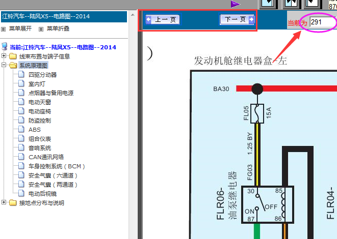Open the 防盗控制 page icon
This screenshot has height=239, width=337.
point(21,120)
